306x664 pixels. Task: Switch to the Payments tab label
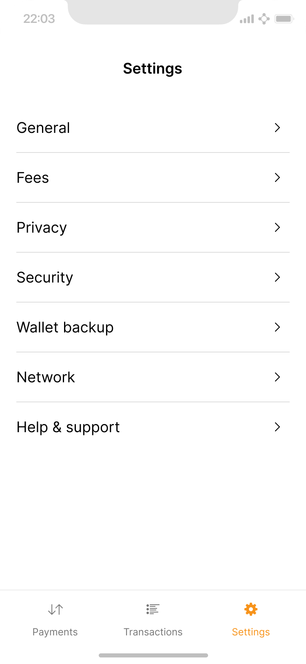(55, 632)
